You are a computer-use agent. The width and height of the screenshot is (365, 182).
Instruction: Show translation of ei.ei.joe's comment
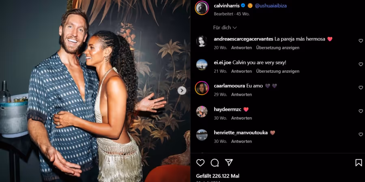pyautogui.click(x=278, y=71)
